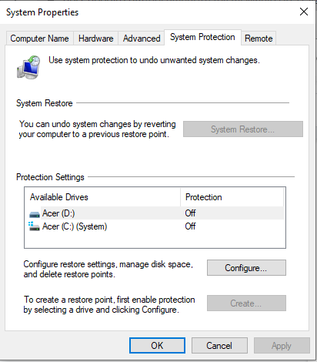The image size is (317, 362).
Task: Click the system protection computer icon
Action: click(x=28, y=67)
